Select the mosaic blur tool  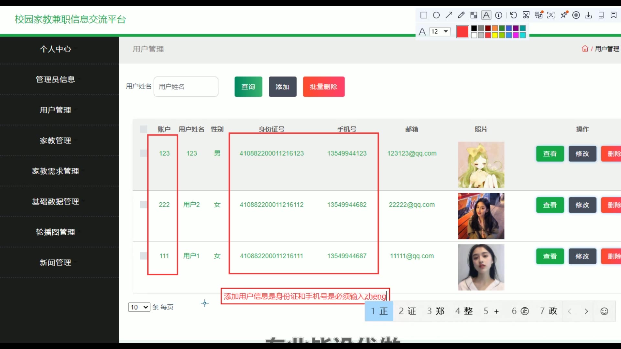(x=474, y=15)
